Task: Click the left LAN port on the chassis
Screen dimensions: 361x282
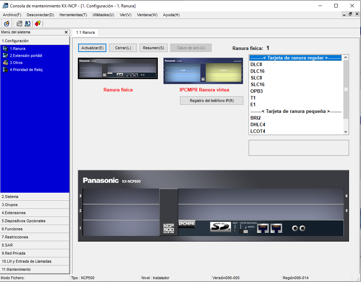Action: [263, 229]
